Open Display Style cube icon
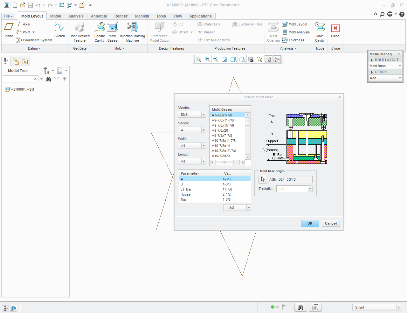This screenshot has height=313, width=407. 233,59
